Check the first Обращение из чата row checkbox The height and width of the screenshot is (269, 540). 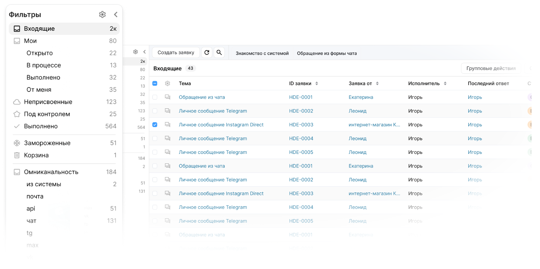[x=155, y=97]
